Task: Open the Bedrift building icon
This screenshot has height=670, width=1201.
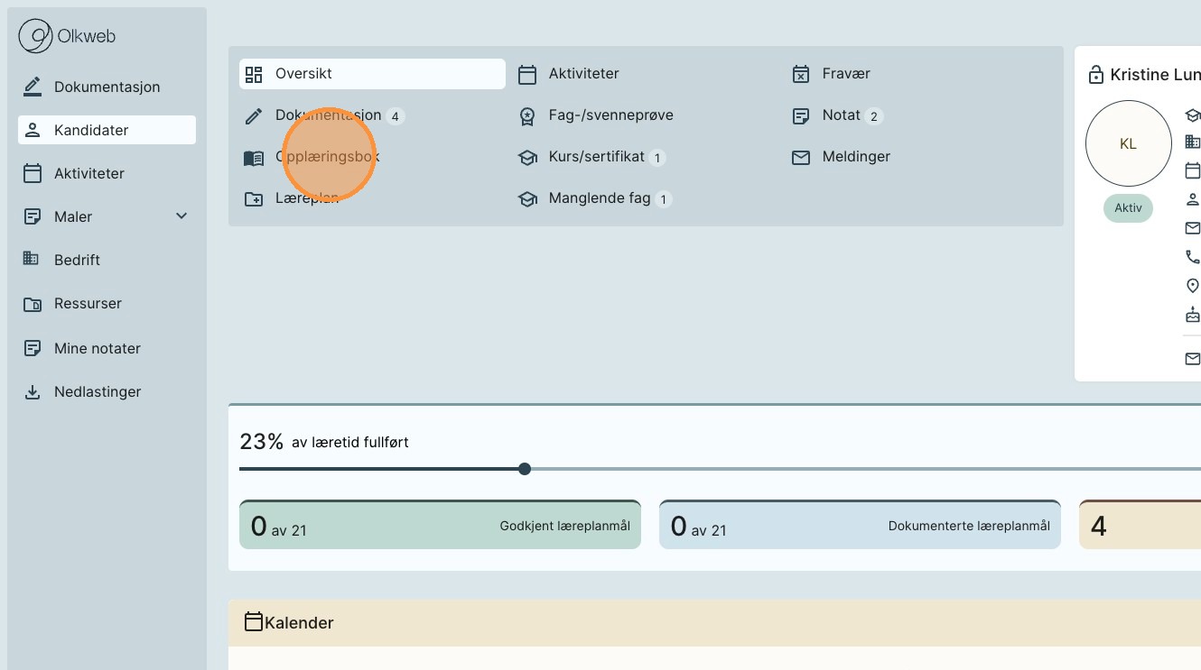Action: click(x=32, y=259)
